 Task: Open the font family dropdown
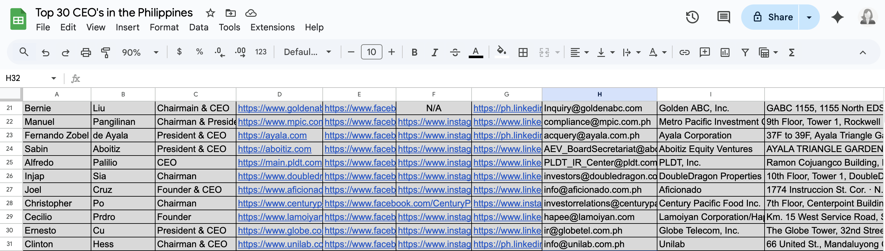click(307, 52)
